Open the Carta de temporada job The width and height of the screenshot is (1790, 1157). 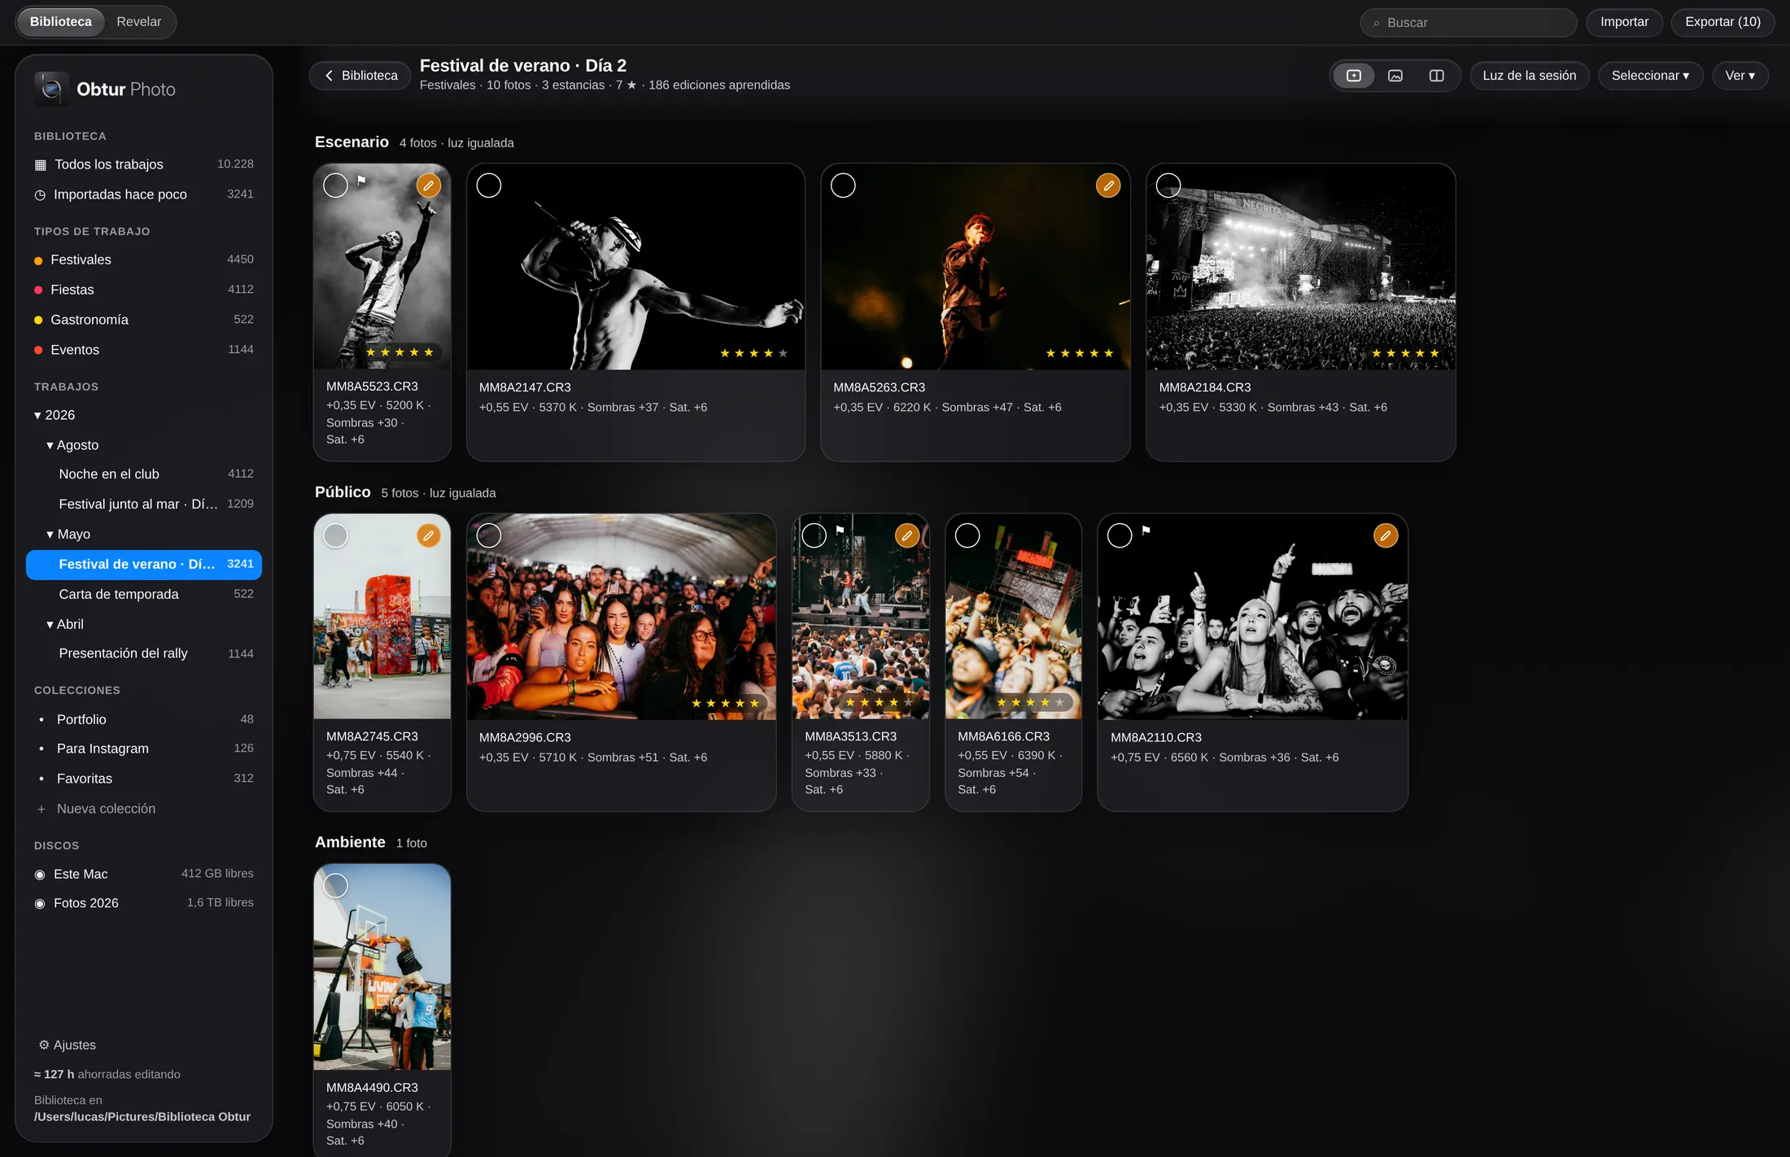pyautogui.click(x=144, y=594)
